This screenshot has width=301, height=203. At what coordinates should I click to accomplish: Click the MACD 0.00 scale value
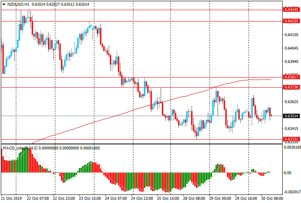(287, 173)
